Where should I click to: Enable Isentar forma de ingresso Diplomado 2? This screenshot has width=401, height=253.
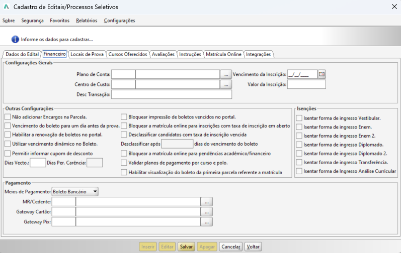[x=299, y=154]
